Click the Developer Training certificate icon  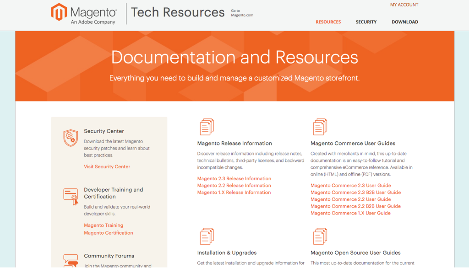pyautogui.click(x=71, y=197)
